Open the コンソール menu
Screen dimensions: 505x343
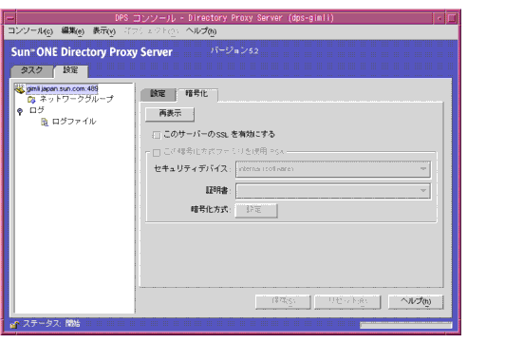coord(30,31)
